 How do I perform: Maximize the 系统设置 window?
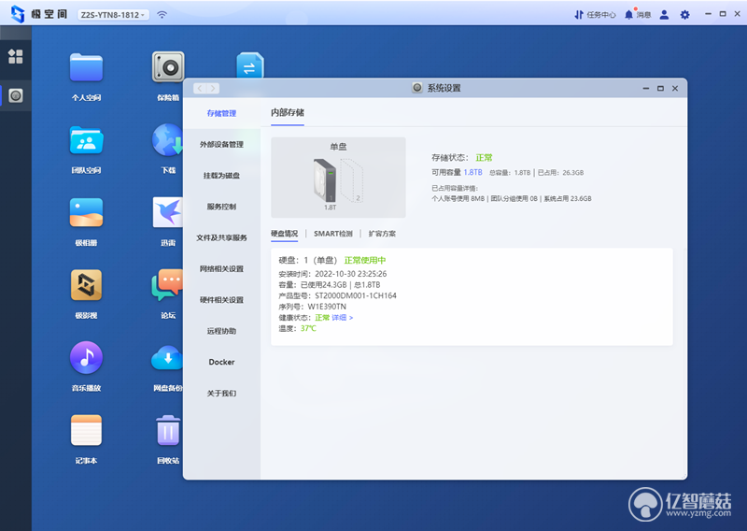pyautogui.click(x=660, y=88)
